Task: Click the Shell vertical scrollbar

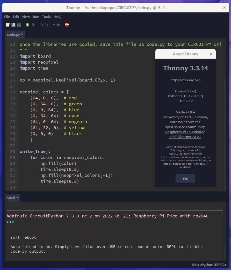Action: pyautogui.click(x=225, y=253)
